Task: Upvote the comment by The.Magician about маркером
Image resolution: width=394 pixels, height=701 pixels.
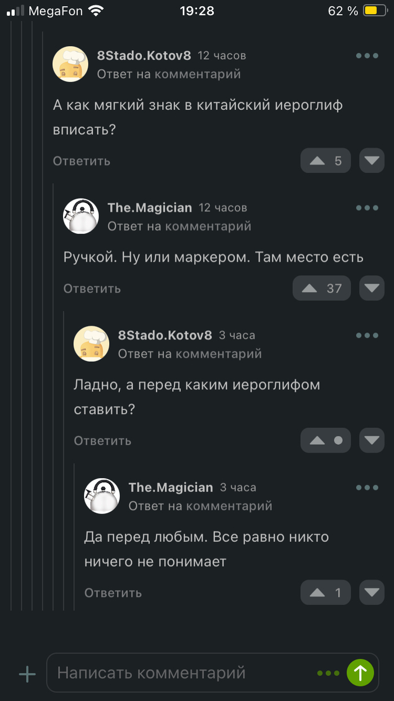Action: coord(321,288)
